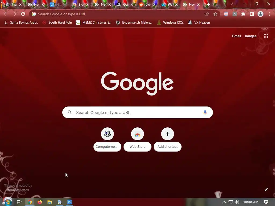275x206 pixels.
Task: Toggle the browser side panel
Action: tap(252, 14)
